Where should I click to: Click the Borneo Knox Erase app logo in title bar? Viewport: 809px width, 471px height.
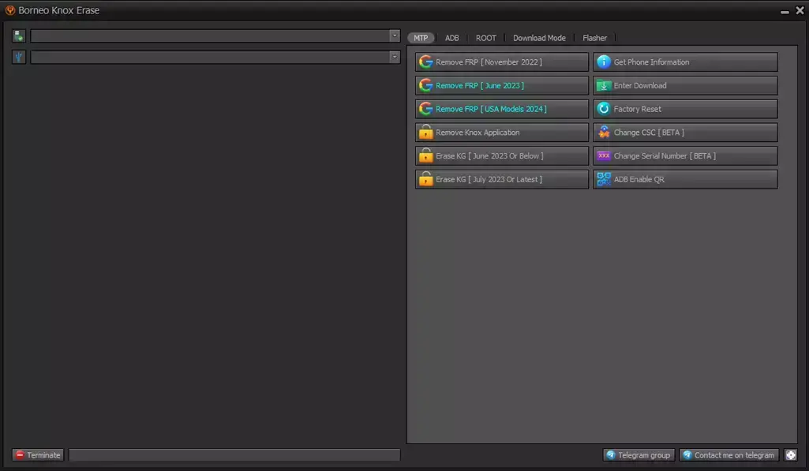(9, 10)
